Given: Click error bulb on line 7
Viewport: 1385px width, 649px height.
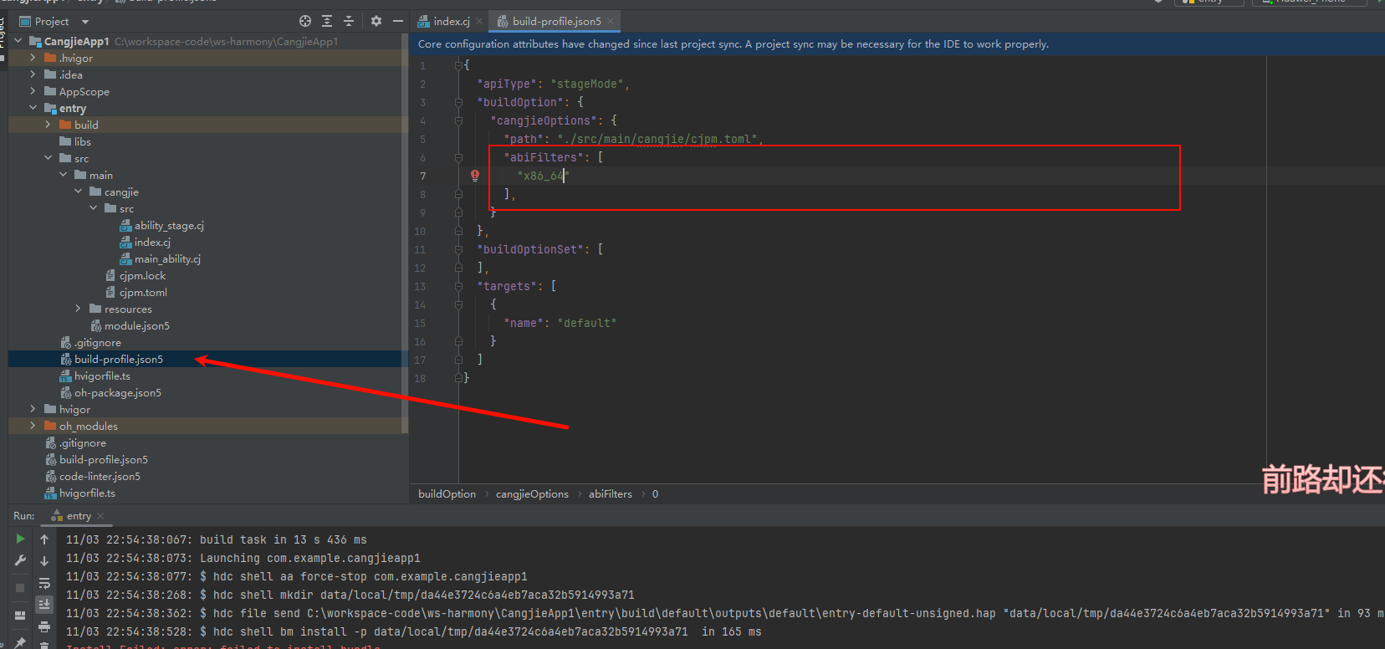Looking at the screenshot, I should (x=474, y=176).
